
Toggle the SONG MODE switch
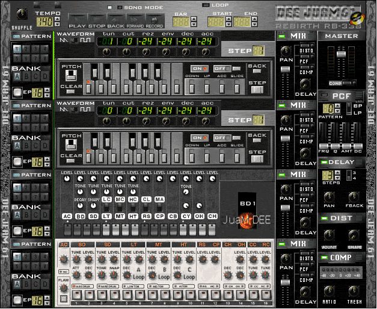120,7
